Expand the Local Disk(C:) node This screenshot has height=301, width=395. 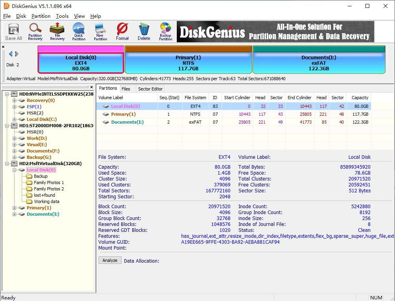(14, 119)
